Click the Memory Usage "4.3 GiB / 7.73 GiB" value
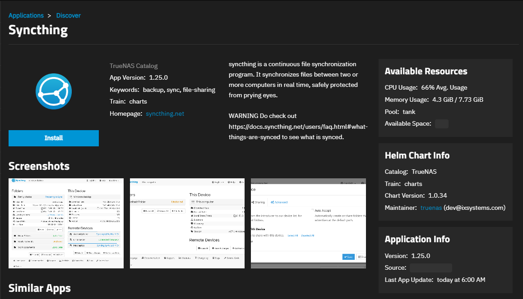 pyautogui.click(x=458, y=100)
